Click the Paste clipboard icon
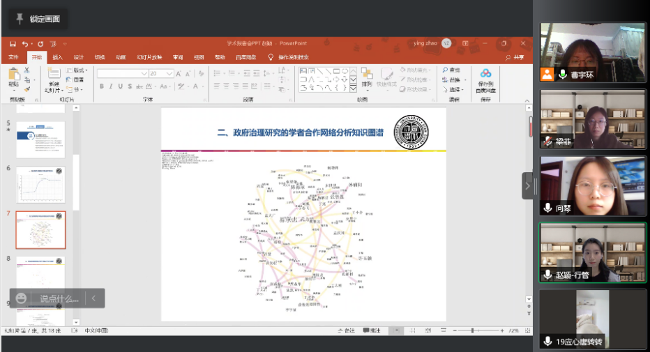 click(13, 75)
